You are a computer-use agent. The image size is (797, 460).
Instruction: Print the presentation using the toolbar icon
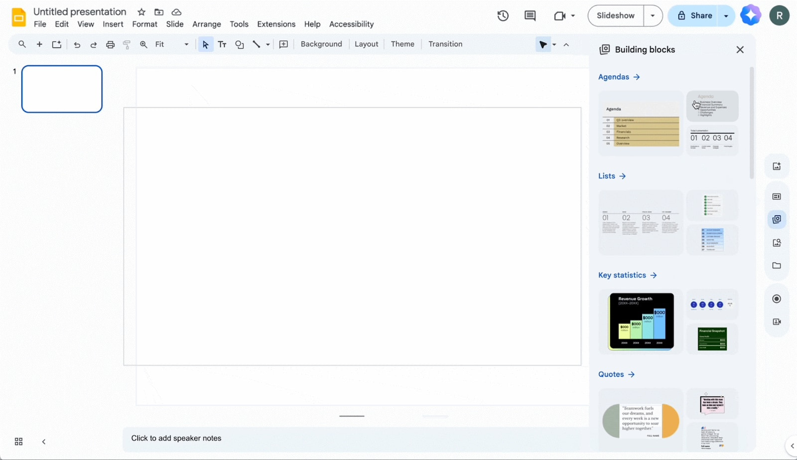tap(110, 44)
